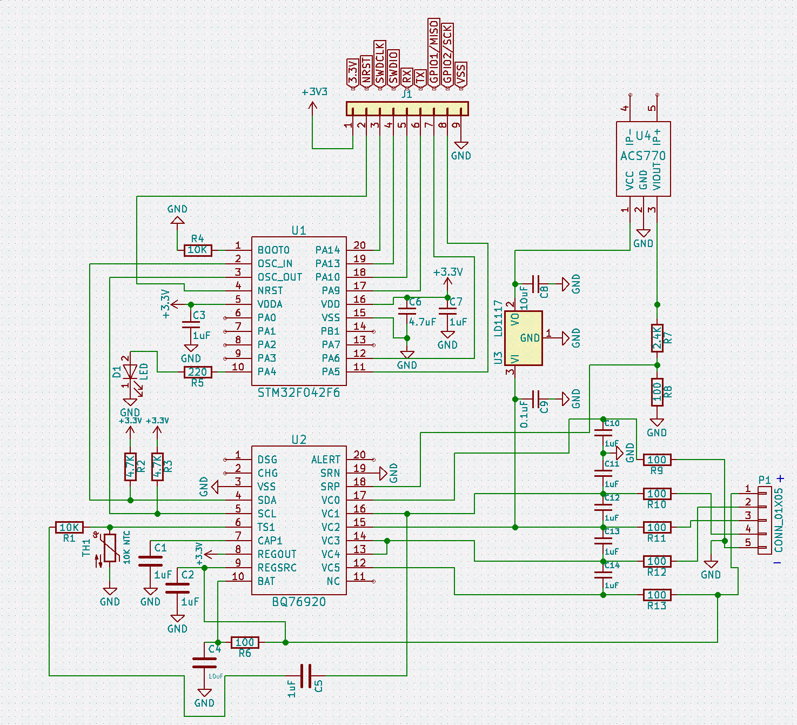
Task: Click the BQ76920 value text
Action: tap(299, 602)
